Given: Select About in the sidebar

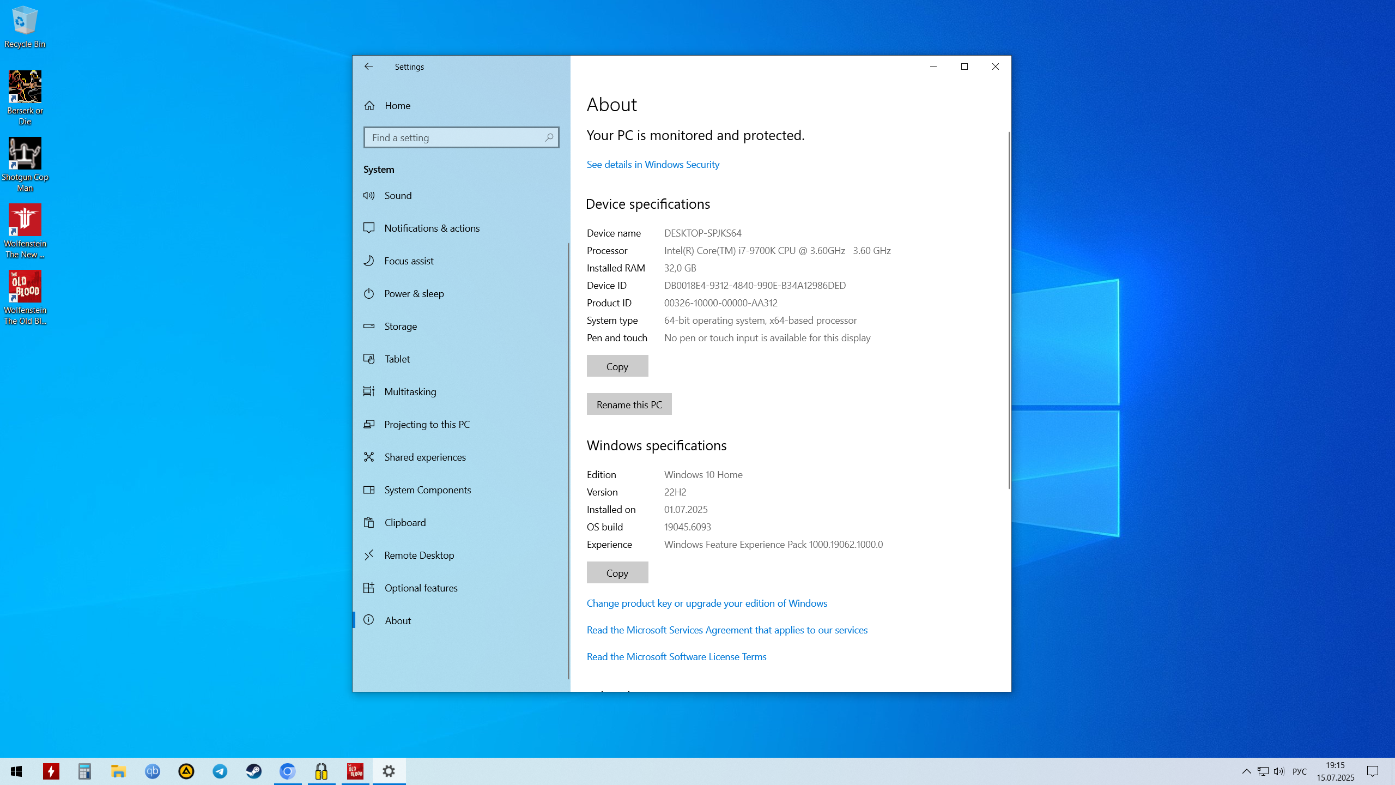Looking at the screenshot, I should click(x=461, y=621).
